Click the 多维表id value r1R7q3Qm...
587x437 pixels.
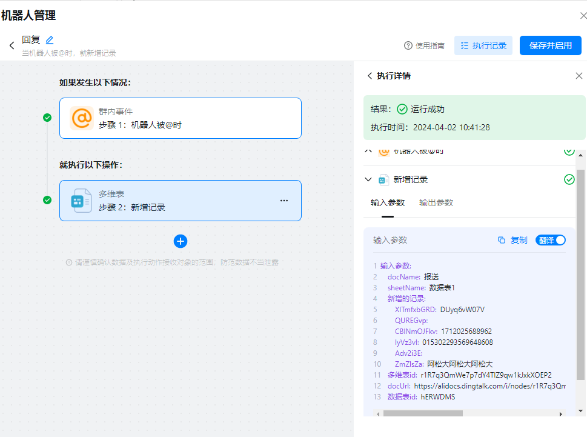(x=486, y=375)
